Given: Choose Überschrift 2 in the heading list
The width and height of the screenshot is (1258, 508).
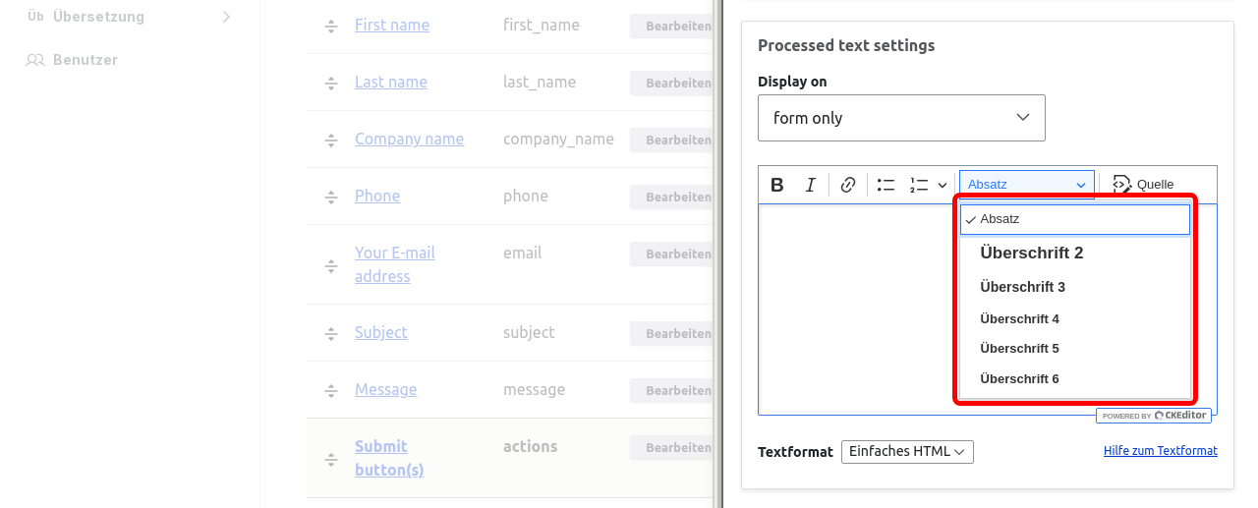Looking at the screenshot, I should (1075, 254).
